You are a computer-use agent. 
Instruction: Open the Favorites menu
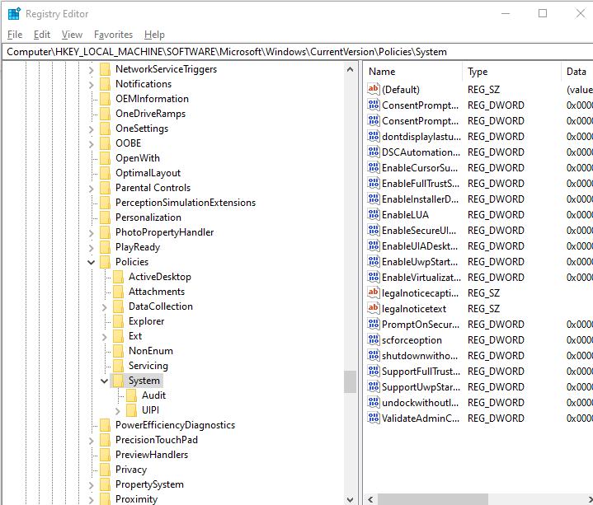pyautogui.click(x=113, y=35)
